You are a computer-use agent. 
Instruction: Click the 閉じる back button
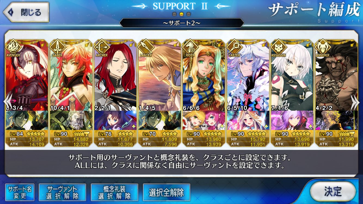tap(26, 13)
